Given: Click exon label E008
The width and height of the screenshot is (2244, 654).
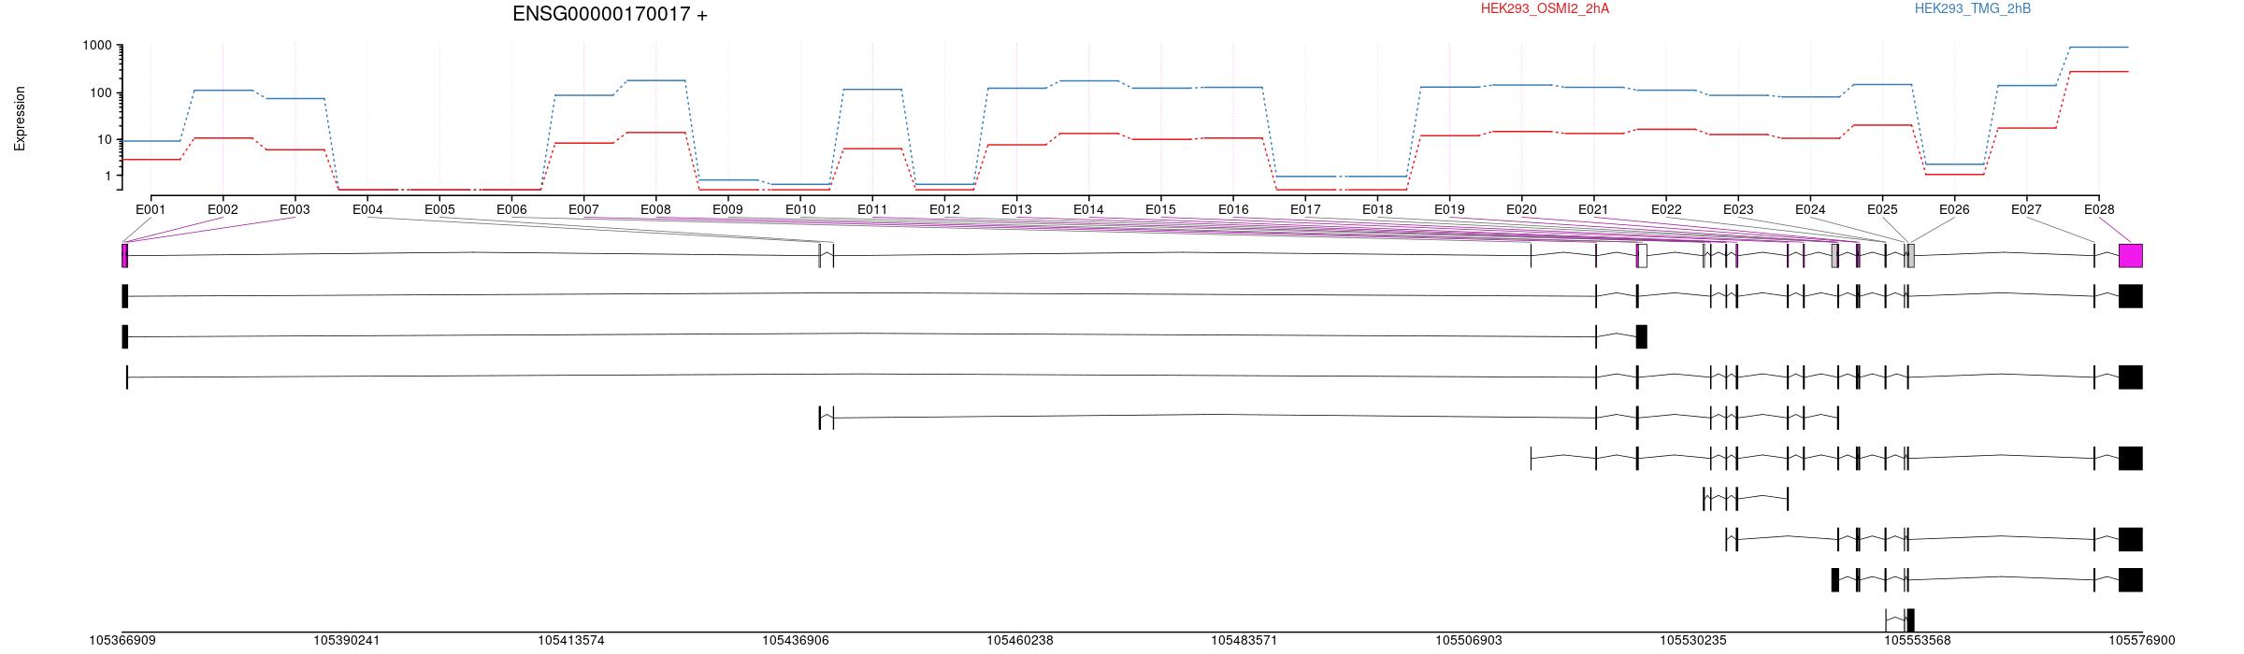Looking at the screenshot, I should click(655, 209).
